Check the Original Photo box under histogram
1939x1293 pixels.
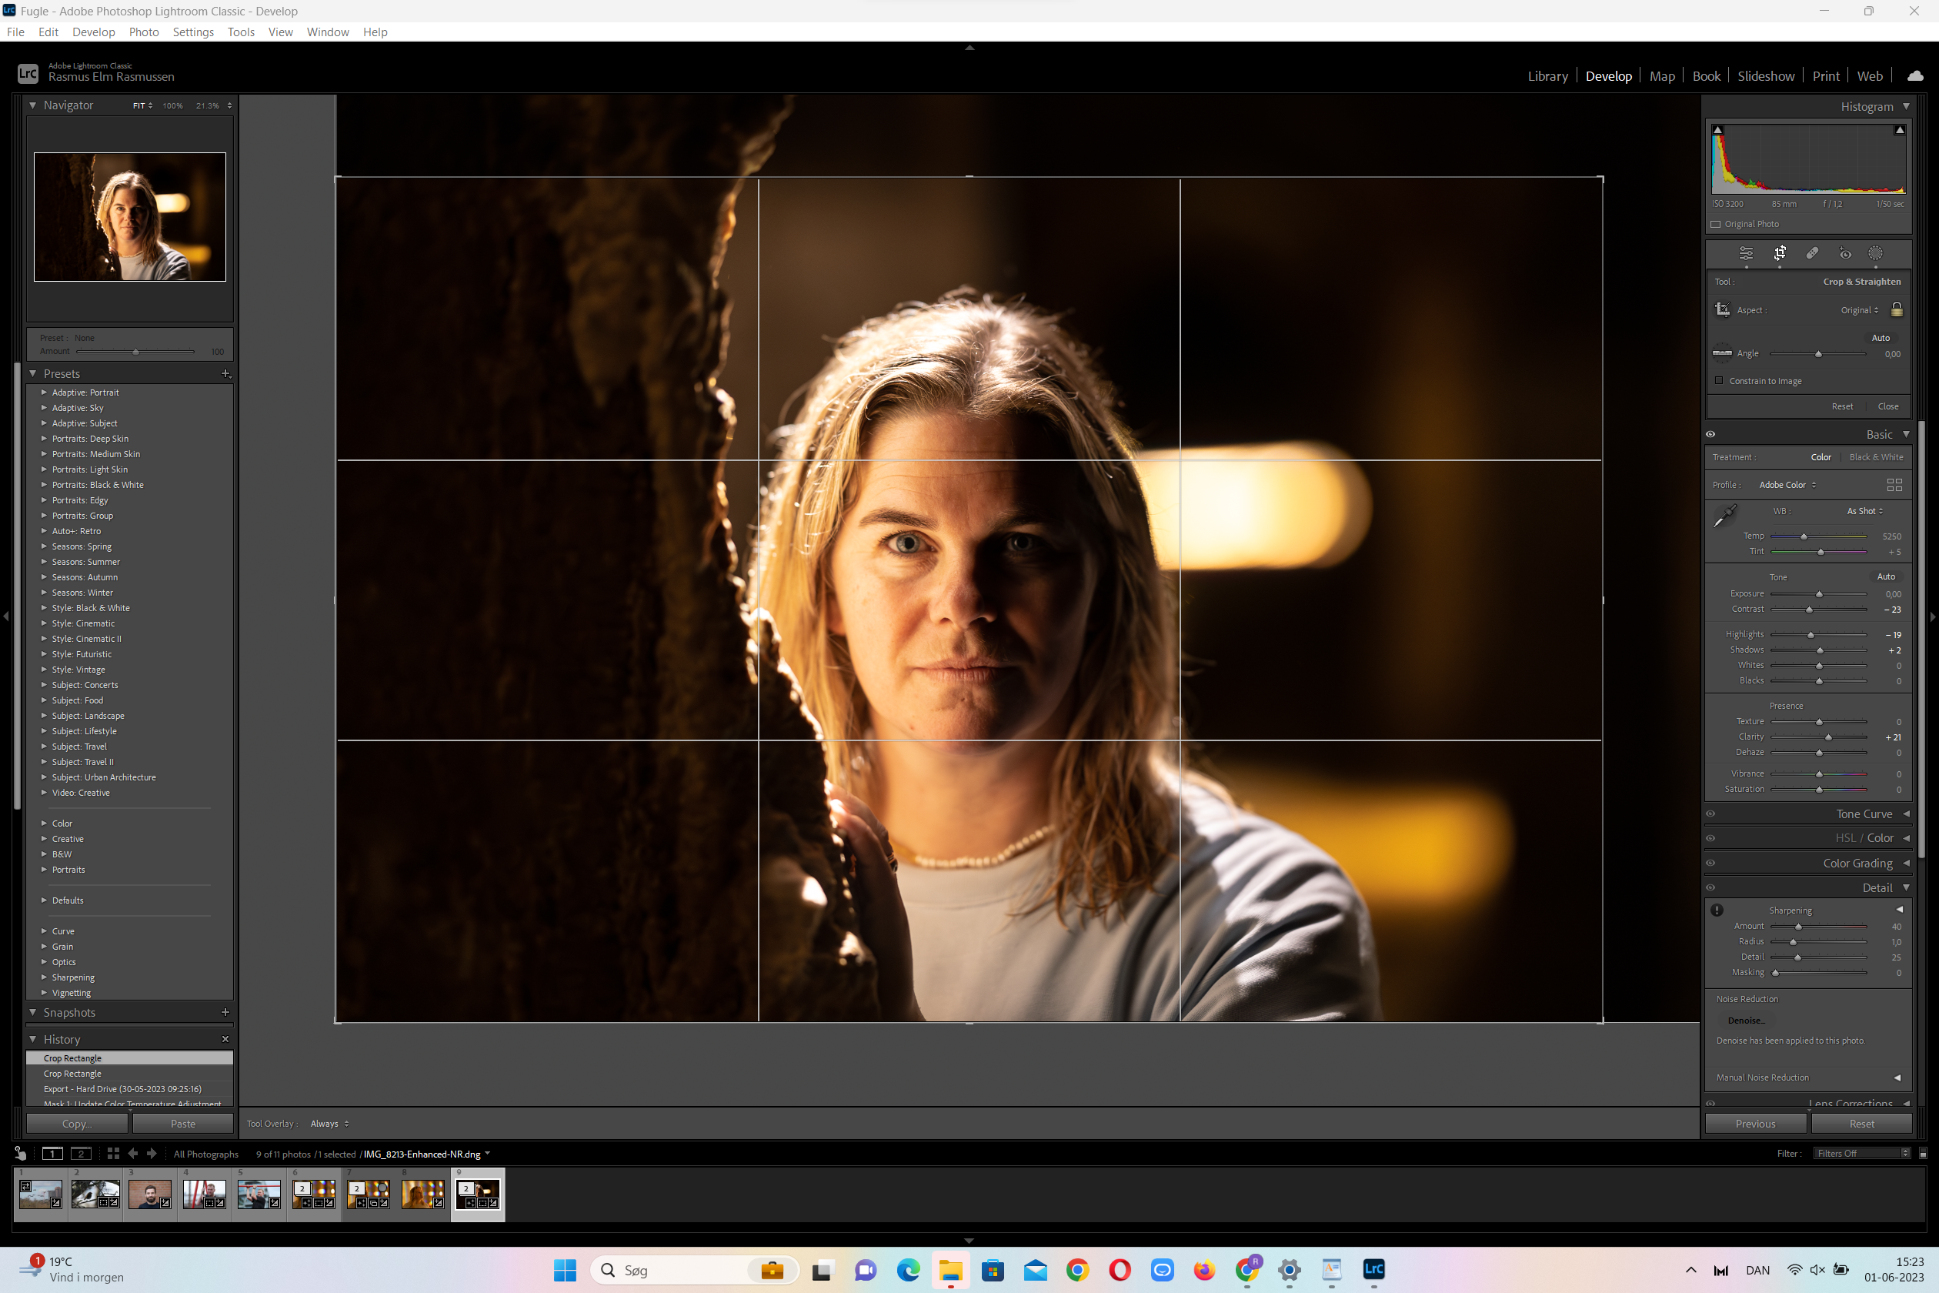tap(1716, 224)
